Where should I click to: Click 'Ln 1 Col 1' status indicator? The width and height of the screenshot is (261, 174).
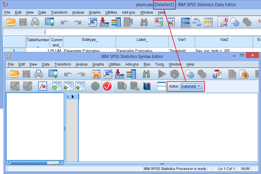coord(226,169)
